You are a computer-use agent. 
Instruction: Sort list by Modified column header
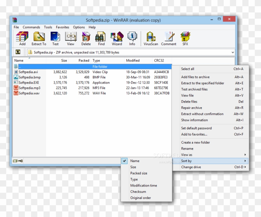(x=133, y=61)
